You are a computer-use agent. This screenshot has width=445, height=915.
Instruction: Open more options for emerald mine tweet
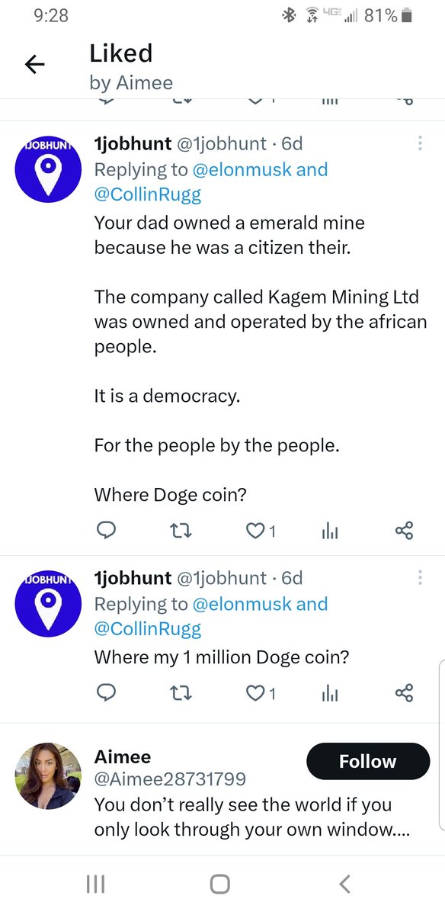(x=420, y=143)
